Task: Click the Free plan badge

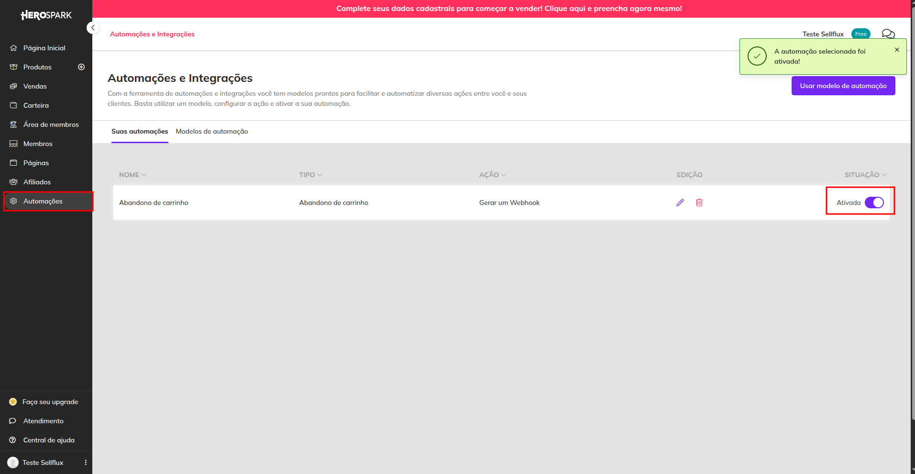Action: pyautogui.click(x=860, y=34)
